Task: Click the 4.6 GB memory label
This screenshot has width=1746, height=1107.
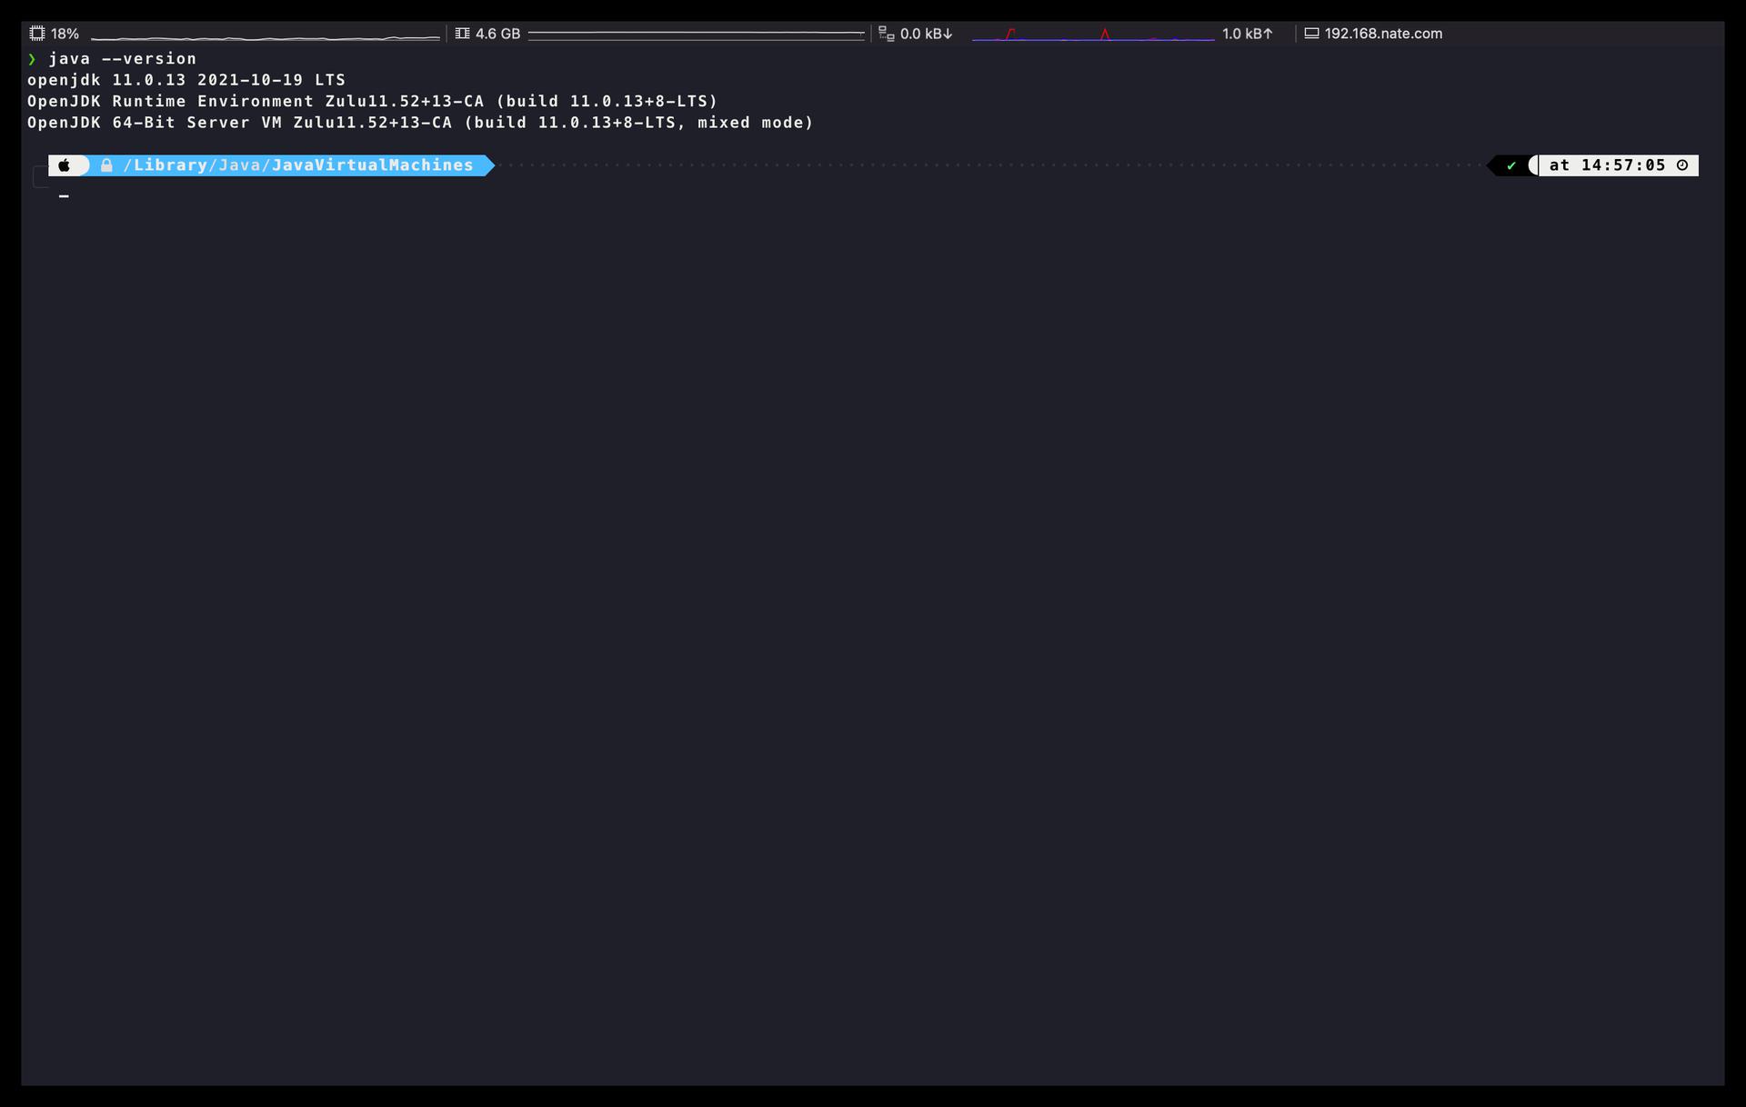Action: (497, 34)
